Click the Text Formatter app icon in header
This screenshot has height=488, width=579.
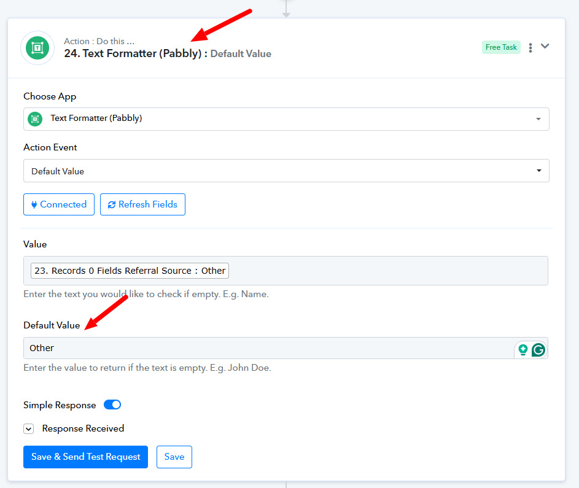[x=37, y=48]
